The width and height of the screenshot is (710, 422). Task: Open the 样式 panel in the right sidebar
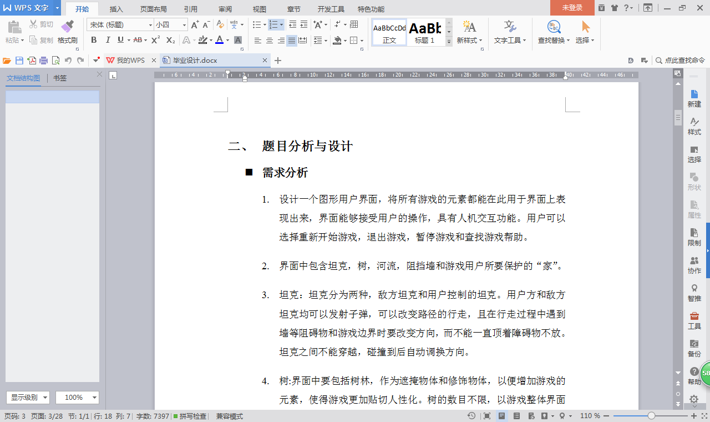point(694,127)
